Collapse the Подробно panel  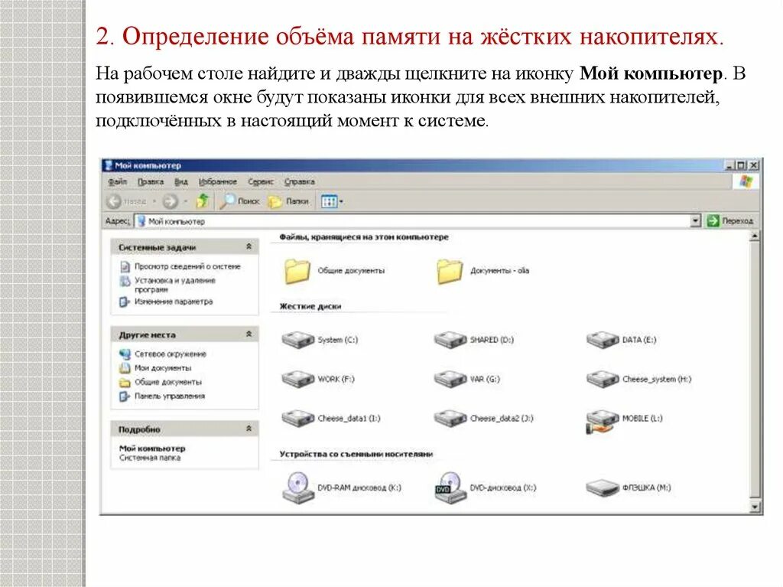pyautogui.click(x=249, y=429)
